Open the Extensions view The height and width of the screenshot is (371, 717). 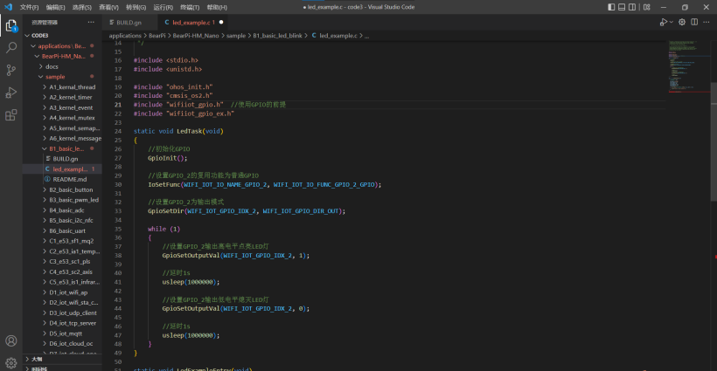[x=11, y=114]
